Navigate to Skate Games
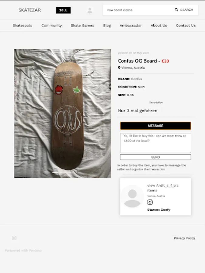The height and width of the screenshot is (273, 205). [82, 25]
